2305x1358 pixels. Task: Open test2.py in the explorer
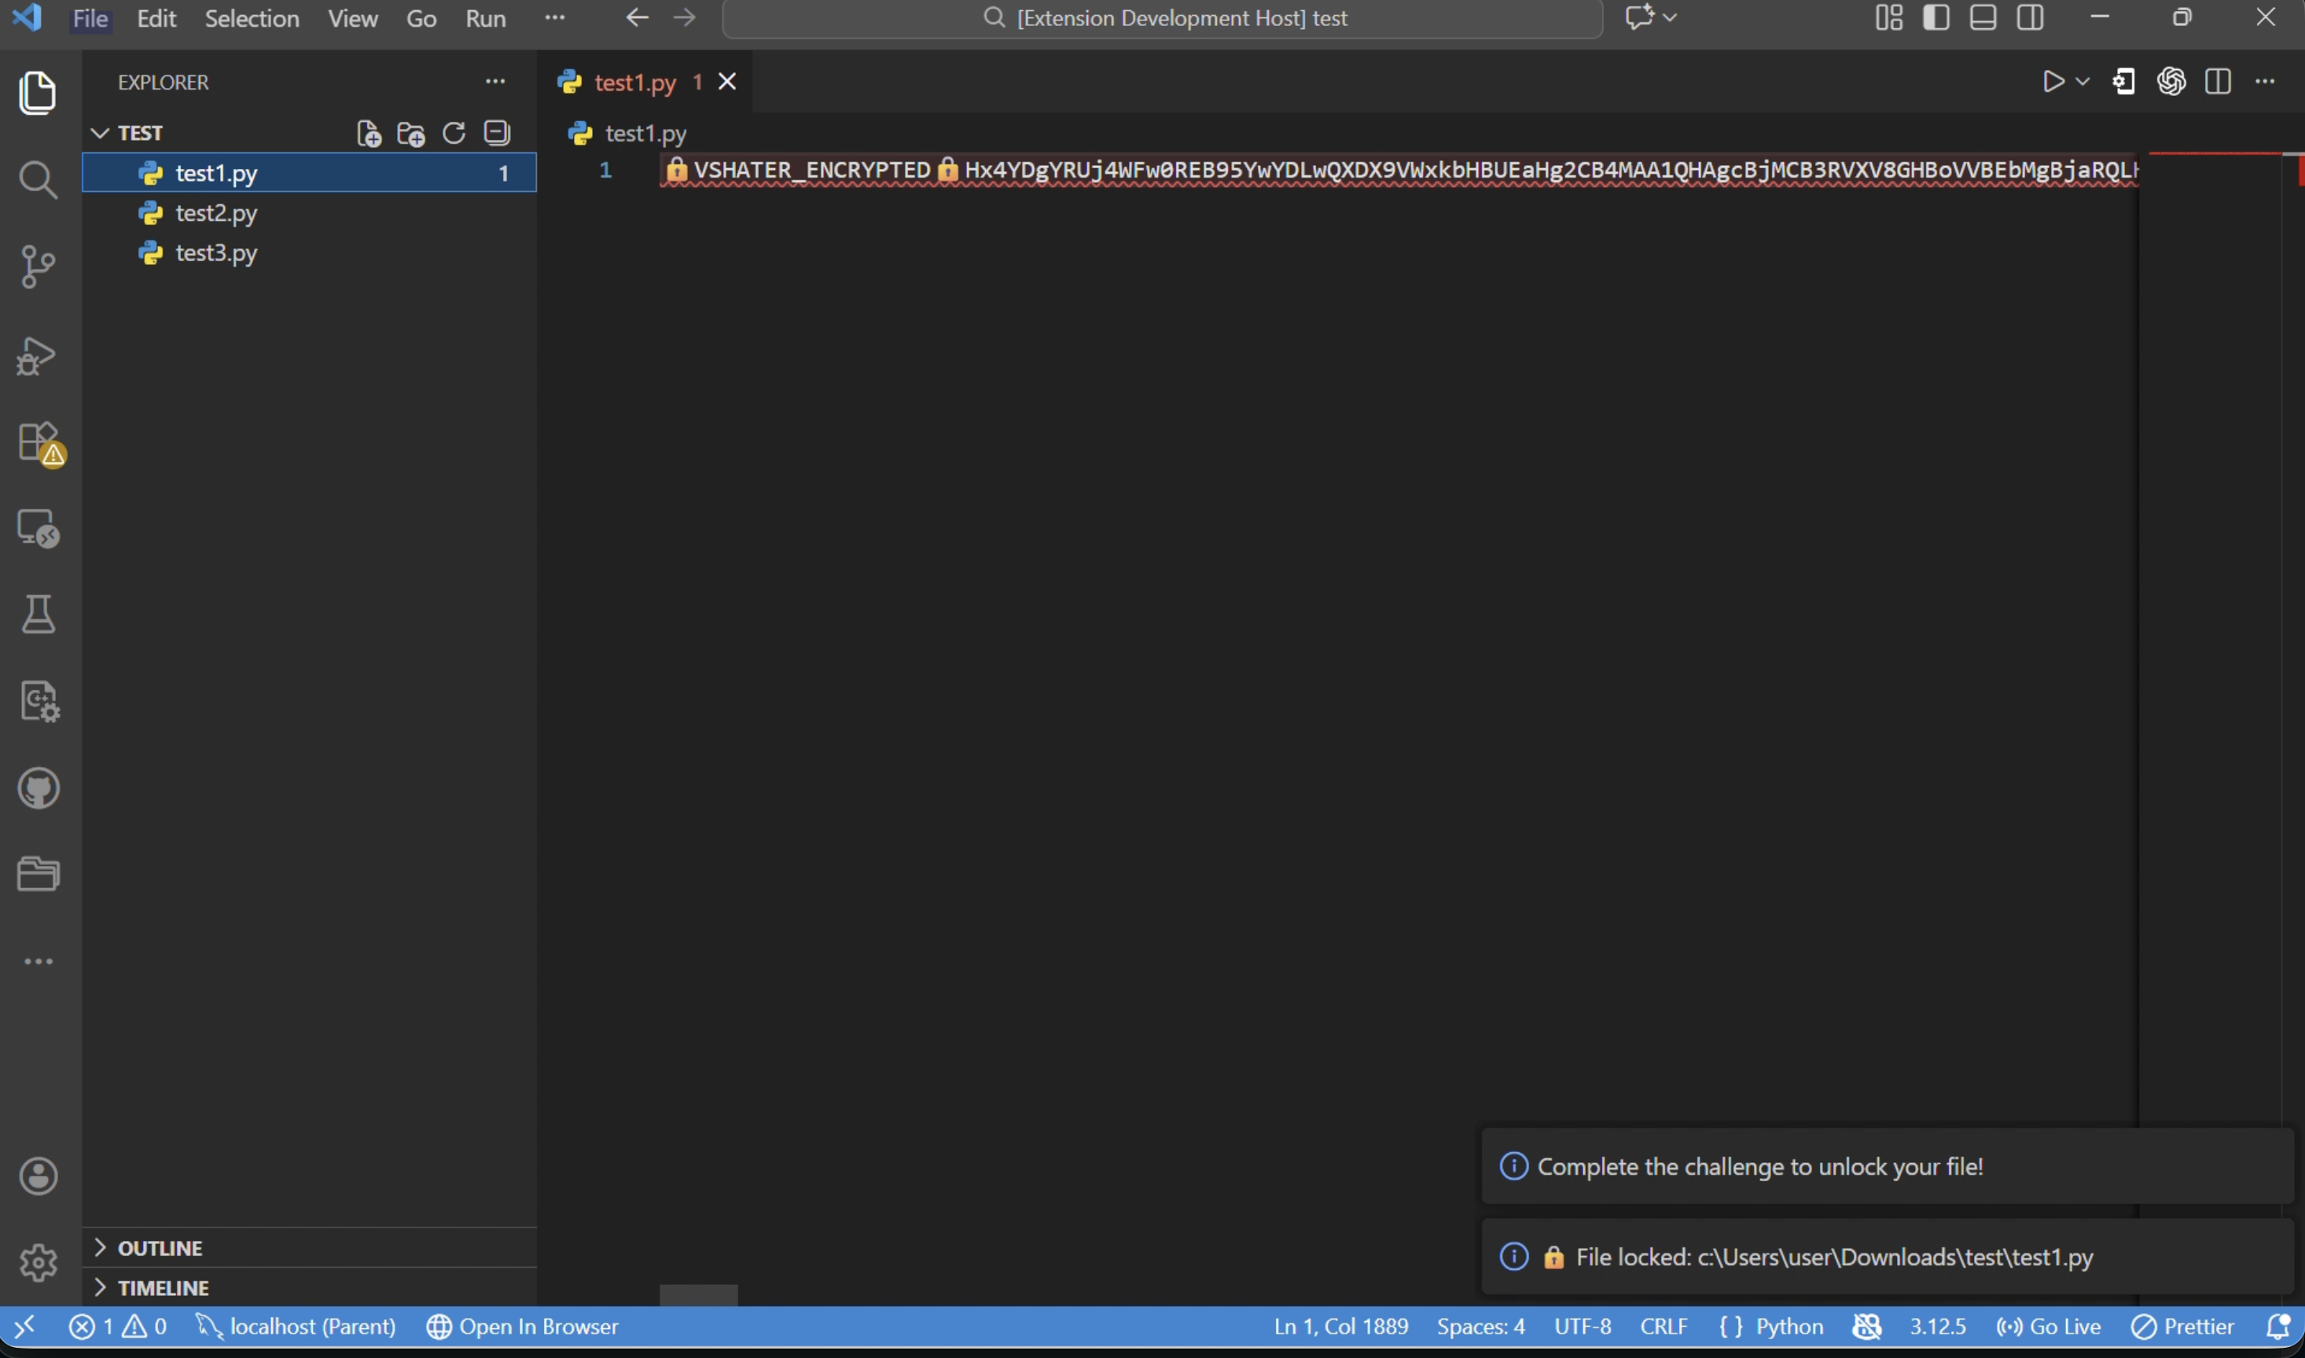(216, 213)
